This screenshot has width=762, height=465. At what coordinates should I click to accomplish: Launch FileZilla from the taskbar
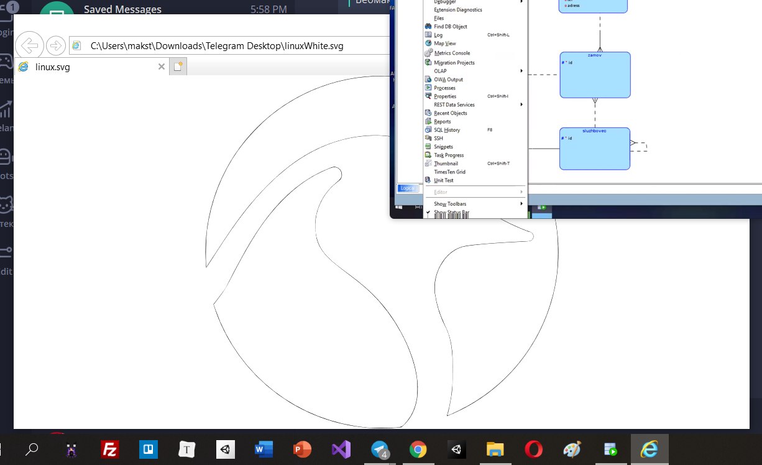pos(110,449)
